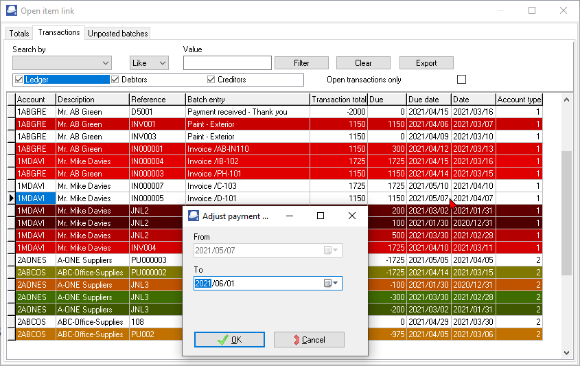
Task: Select the INV001 reference cell
Action: pos(158,124)
